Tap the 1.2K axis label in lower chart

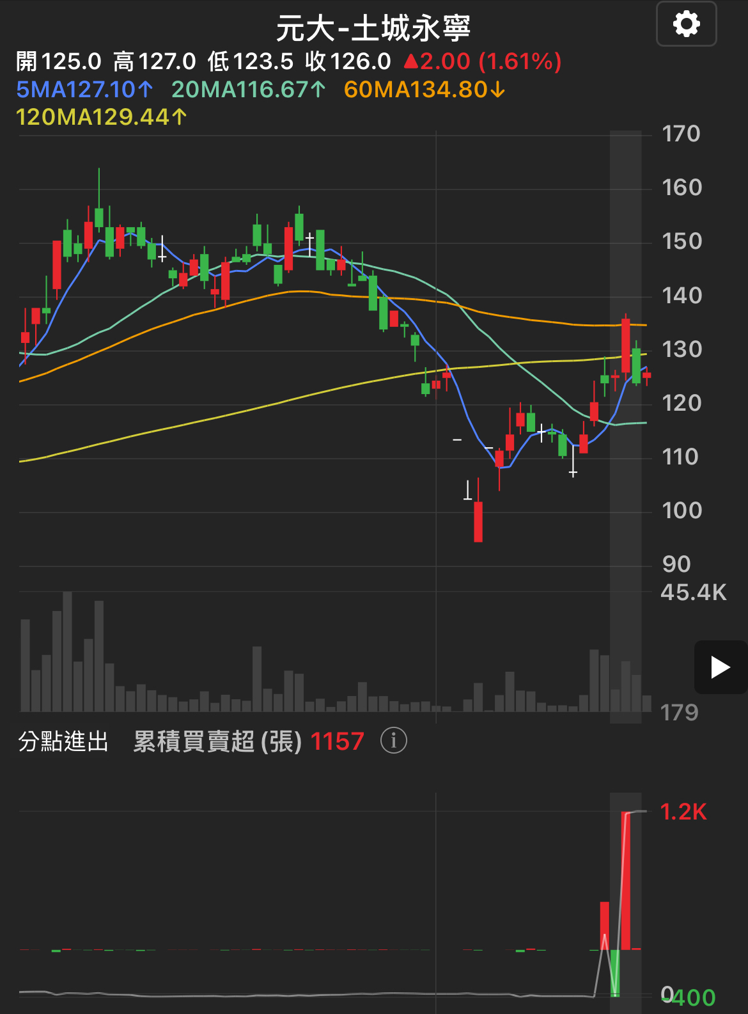pyautogui.click(x=683, y=812)
